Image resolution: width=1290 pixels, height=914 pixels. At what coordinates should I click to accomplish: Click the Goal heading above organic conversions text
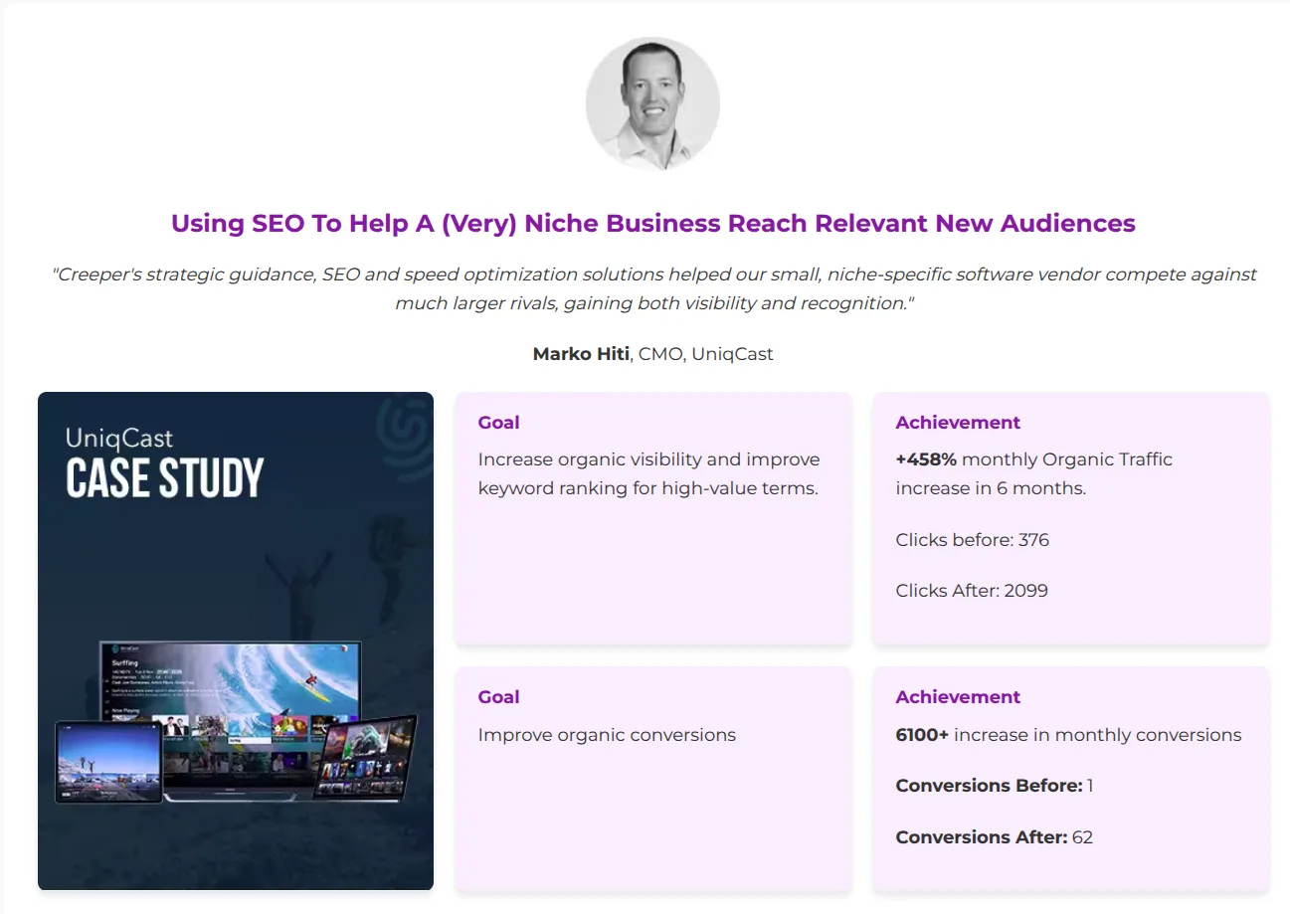498,697
